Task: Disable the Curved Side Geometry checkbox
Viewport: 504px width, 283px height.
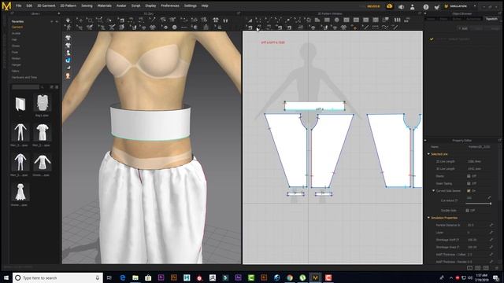Action: 469,191
